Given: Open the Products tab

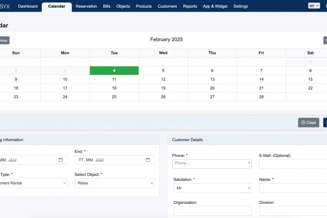Looking at the screenshot, I should [x=144, y=6].
